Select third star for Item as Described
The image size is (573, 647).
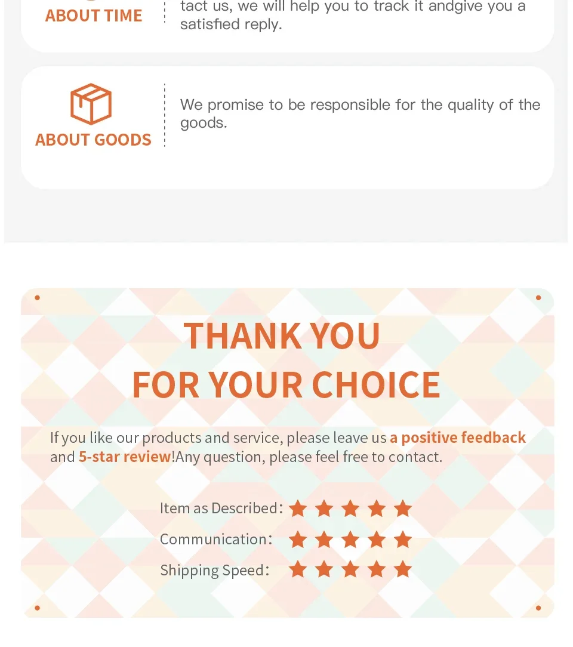pyautogui.click(x=350, y=509)
